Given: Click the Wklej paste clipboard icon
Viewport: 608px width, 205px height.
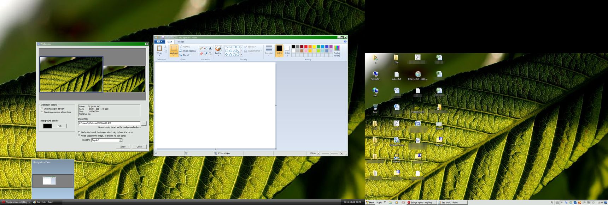Looking at the screenshot, I should pos(159,48).
